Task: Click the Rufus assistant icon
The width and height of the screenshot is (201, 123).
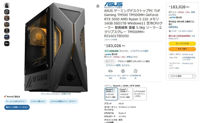Action: pyautogui.click(x=5, y=96)
